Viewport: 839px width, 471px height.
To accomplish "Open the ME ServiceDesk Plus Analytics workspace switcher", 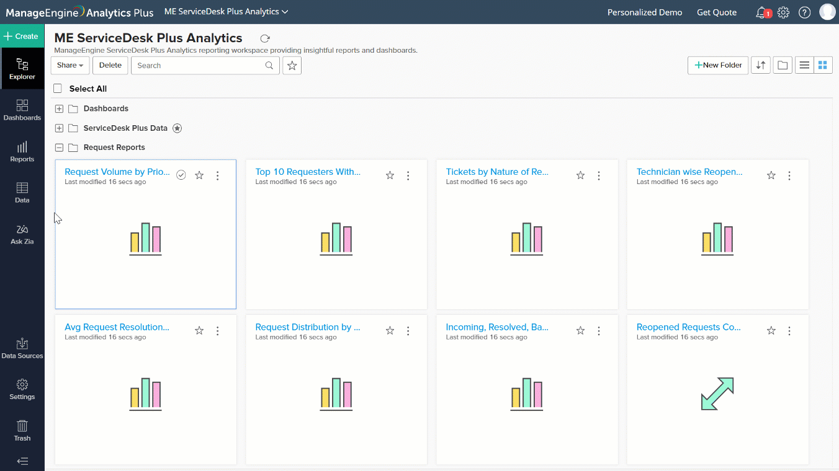I will pos(226,11).
